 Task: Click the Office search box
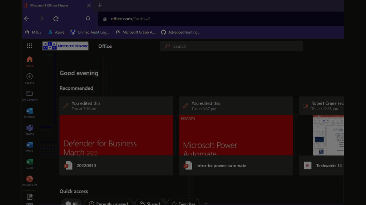coord(231,46)
